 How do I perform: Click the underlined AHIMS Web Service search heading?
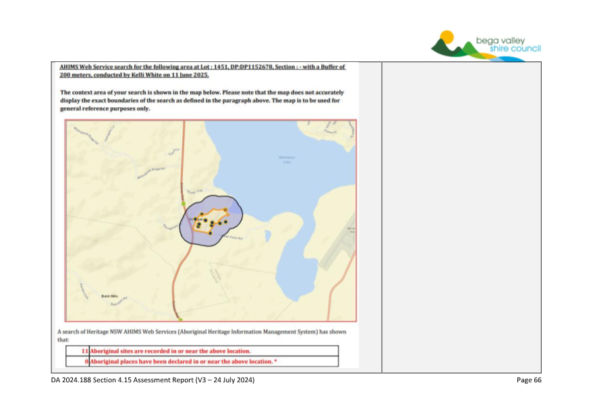[x=202, y=71]
